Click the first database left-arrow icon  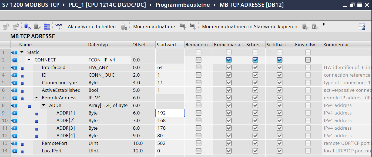click(x=306, y=27)
